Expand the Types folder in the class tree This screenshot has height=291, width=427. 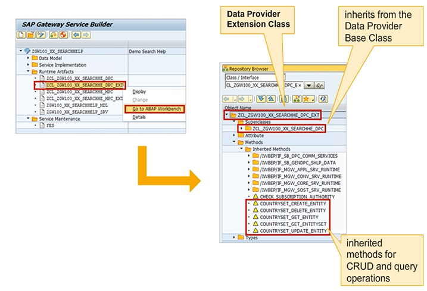tap(233, 237)
